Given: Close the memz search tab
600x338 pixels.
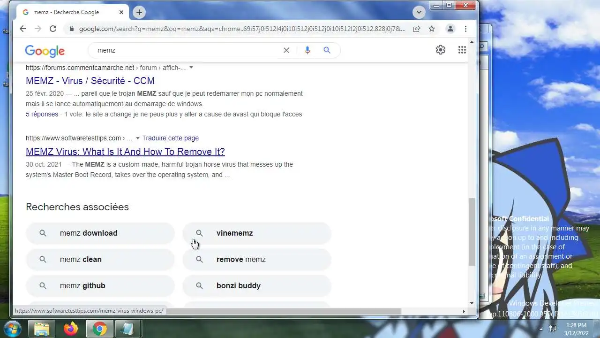Looking at the screenshot, I should [x=120, y=12].
